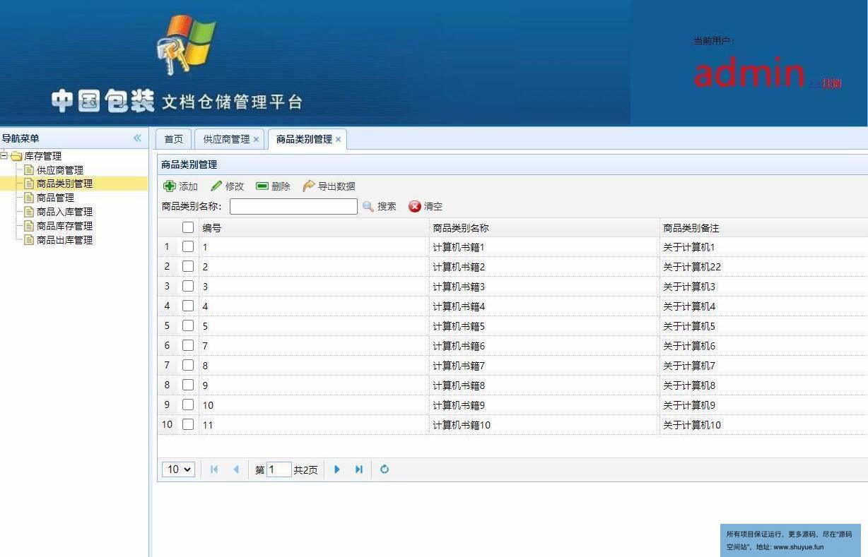Jump to last page arrow
Screen dimensions: 868x557
tap(359, 469)
